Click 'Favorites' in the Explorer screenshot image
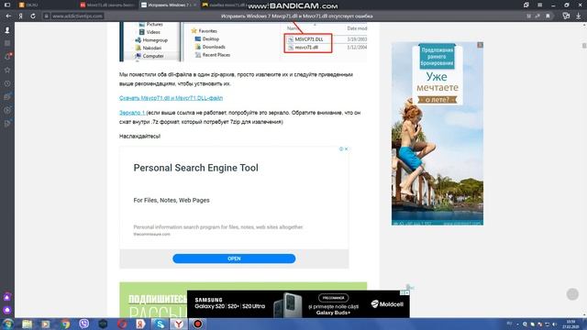Viewport: 587px width, 330px height. [207, 31]
